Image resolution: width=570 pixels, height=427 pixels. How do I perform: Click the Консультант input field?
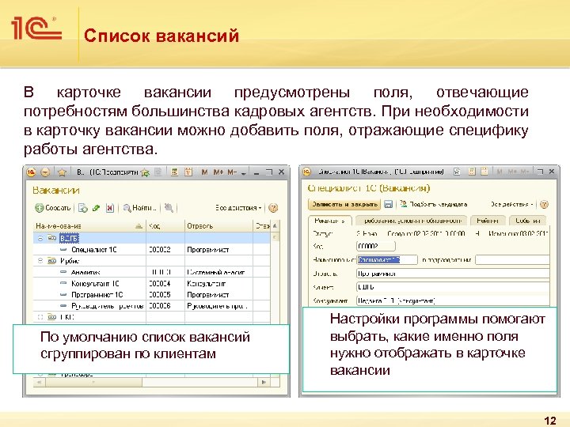[453, 300]
